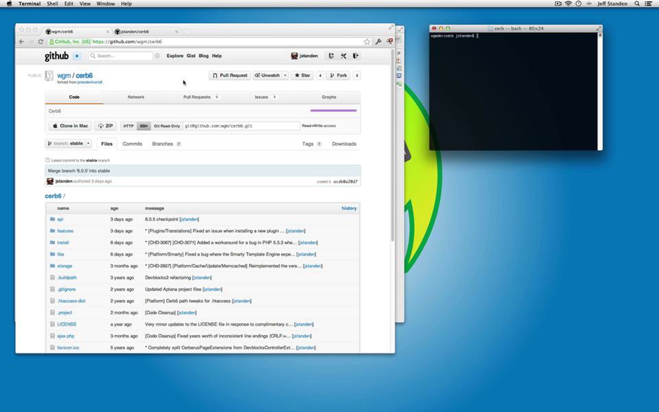Click the create new repository icon
This screenshot has width=659, height=412.
[331, 56]
